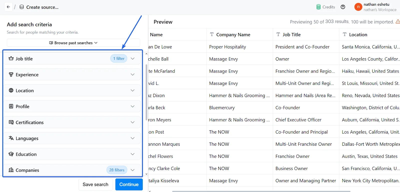The image size is (400, 192).
Task: Expand the Languages section chevron
Action: point(132,138)
